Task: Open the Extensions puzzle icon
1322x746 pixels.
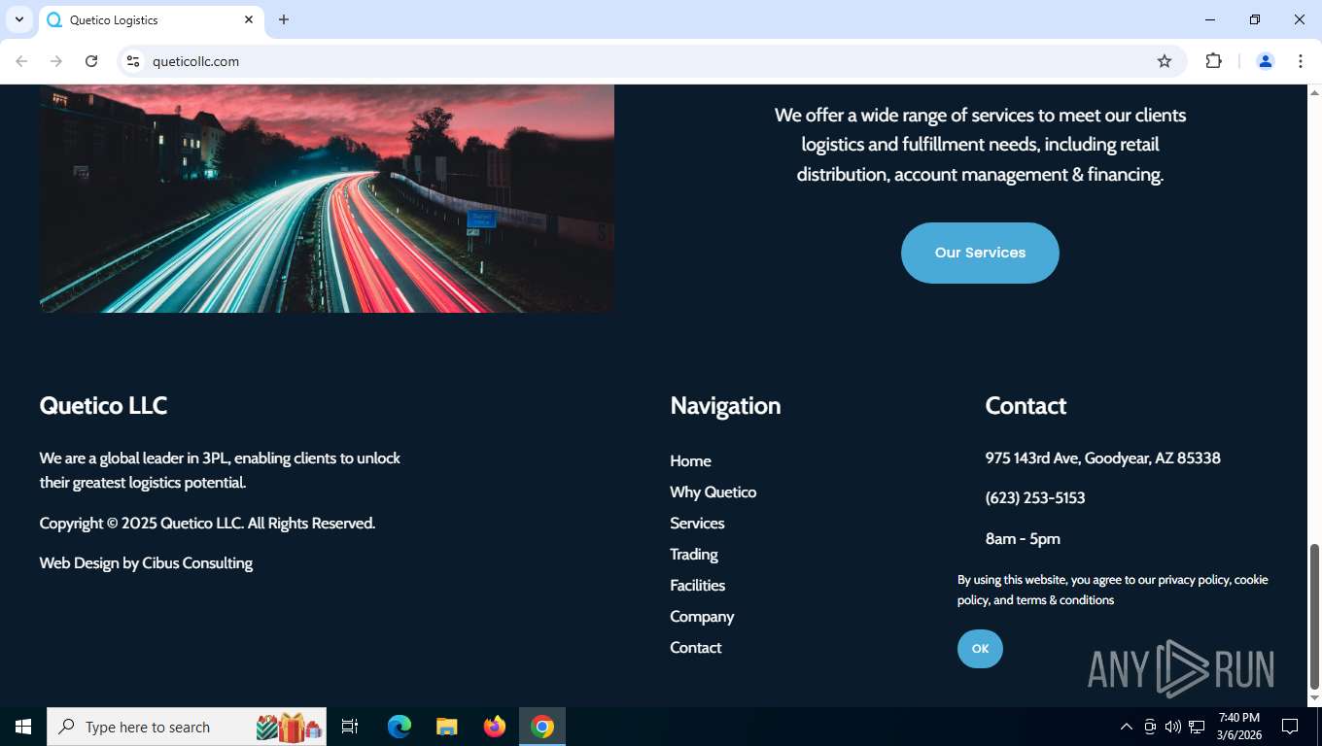Action: (x=1213, y=61)
